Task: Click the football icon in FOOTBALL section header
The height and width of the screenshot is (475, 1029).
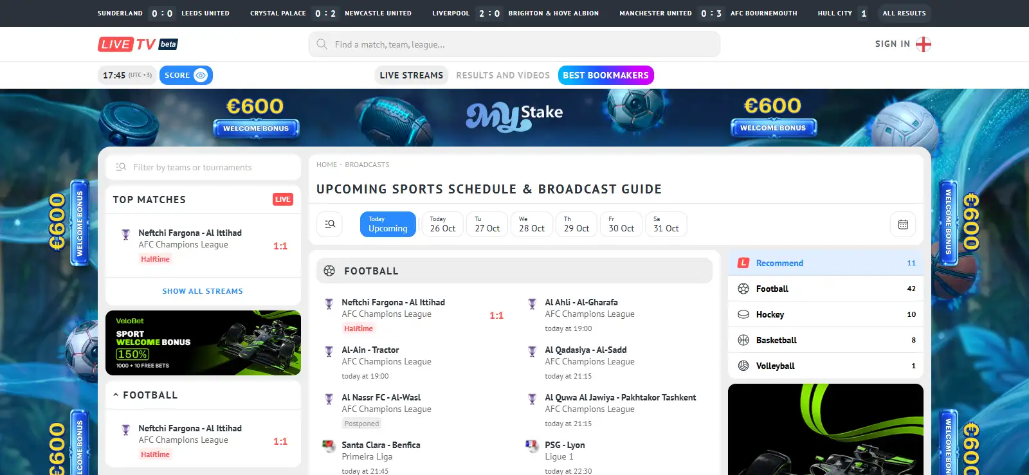Action: (329, 271)
